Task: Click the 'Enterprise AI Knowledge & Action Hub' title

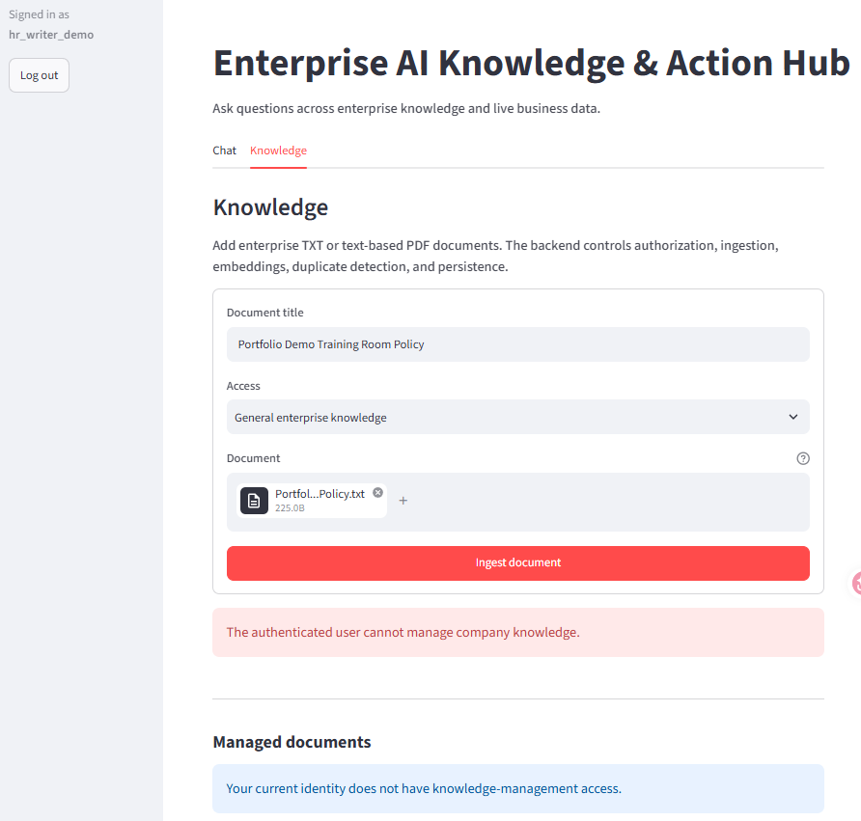Action: (x=532, y=63)
